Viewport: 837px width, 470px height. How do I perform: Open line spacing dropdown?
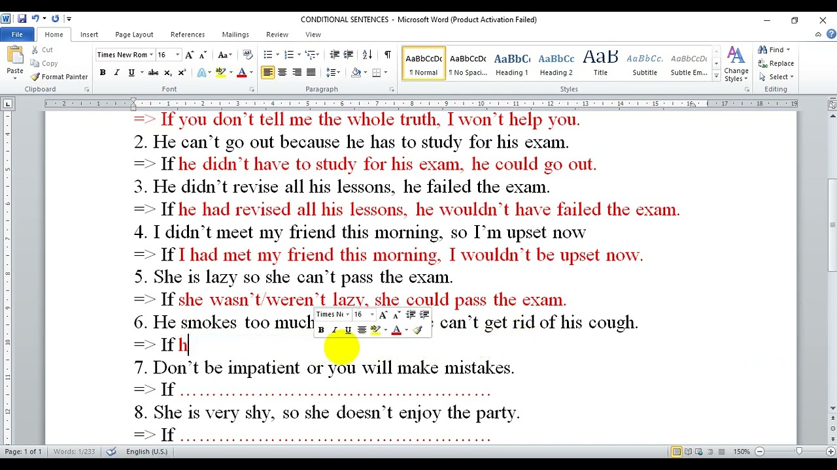333,72
